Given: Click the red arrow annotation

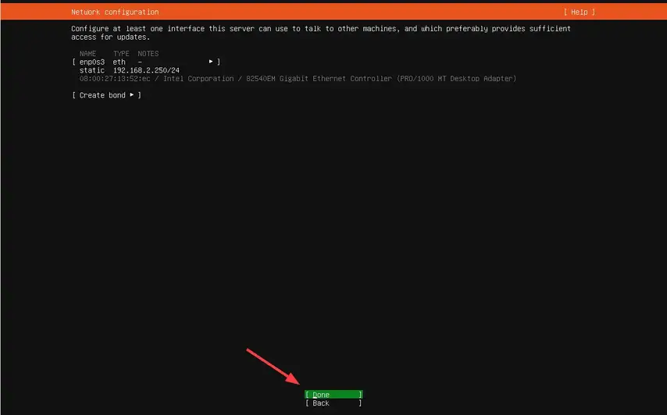Looking at the screenshot, I should click(273, 367).
